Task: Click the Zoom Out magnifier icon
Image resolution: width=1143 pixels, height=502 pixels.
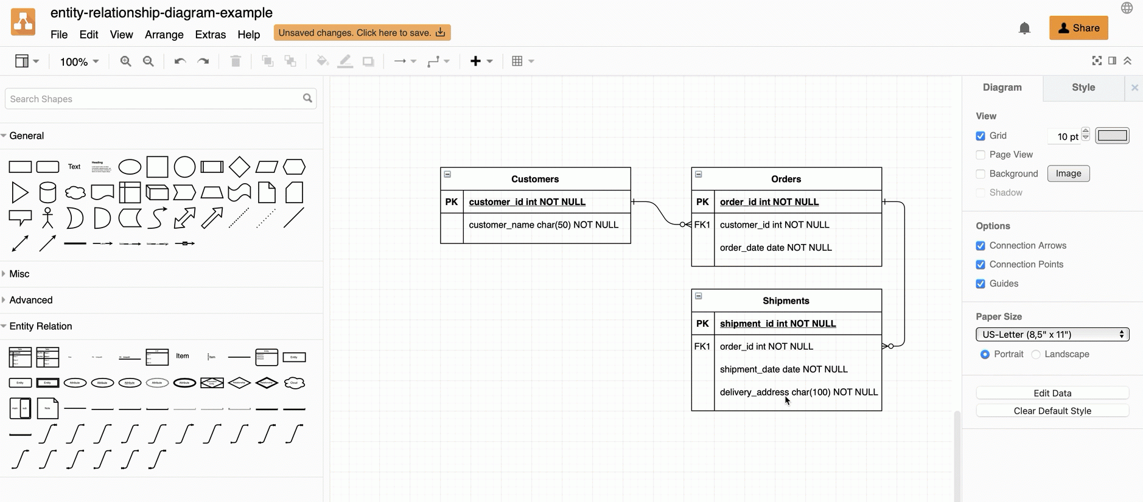Action: [148, 61]
